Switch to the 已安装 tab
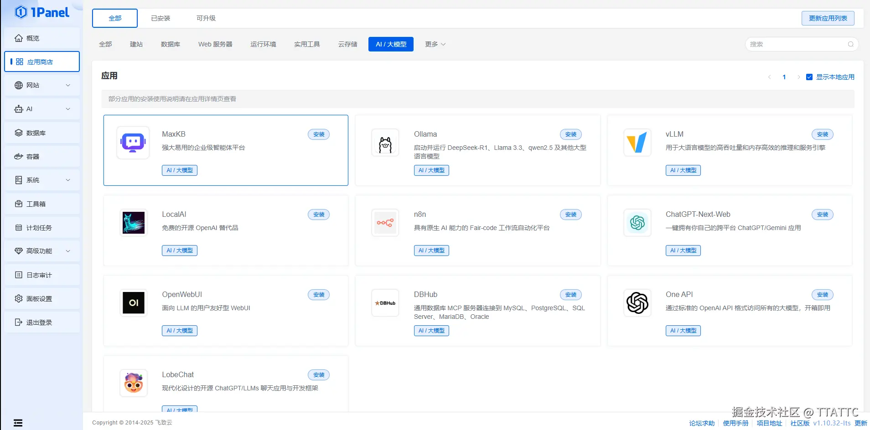Screen dimensions: 870x430 [x=161, y=18]
